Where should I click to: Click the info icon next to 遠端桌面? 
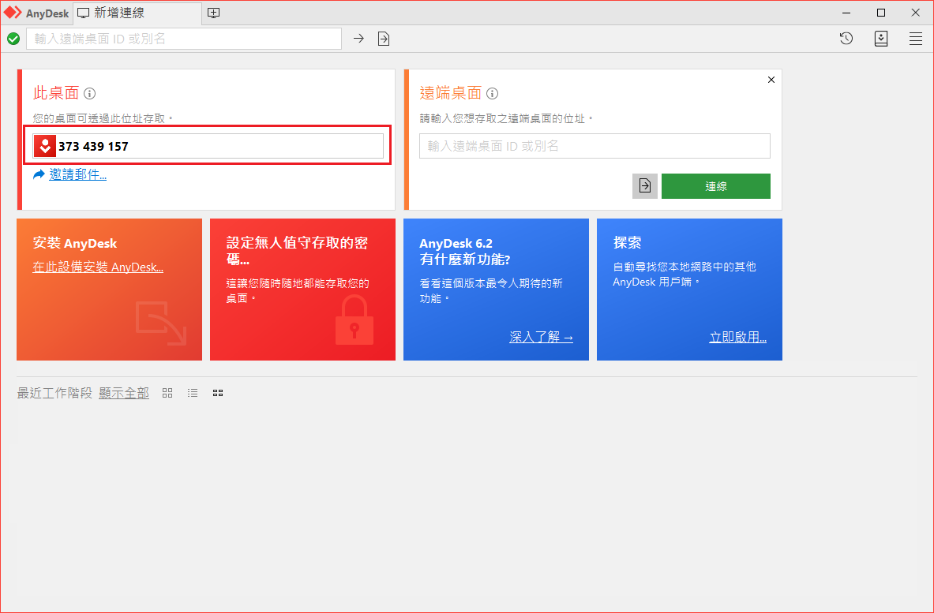pos(492,93)
